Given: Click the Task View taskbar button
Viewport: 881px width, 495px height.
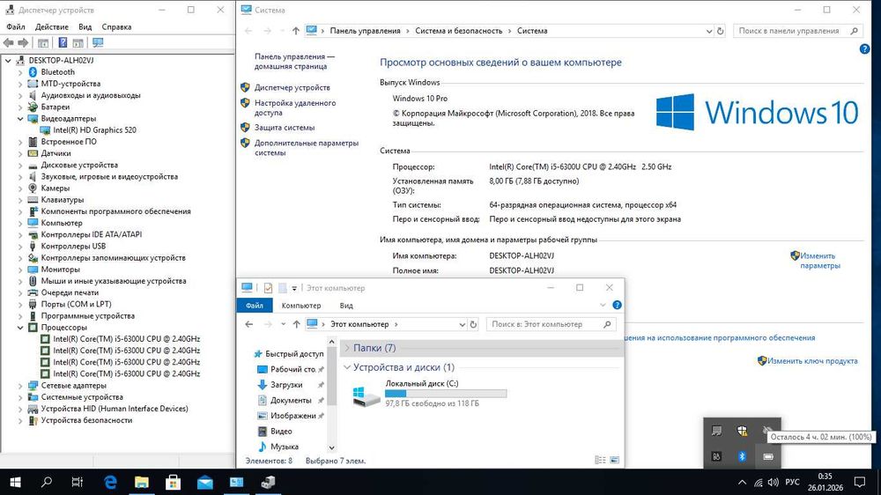Looking at the screenshot, I should (x=77, y=482).
